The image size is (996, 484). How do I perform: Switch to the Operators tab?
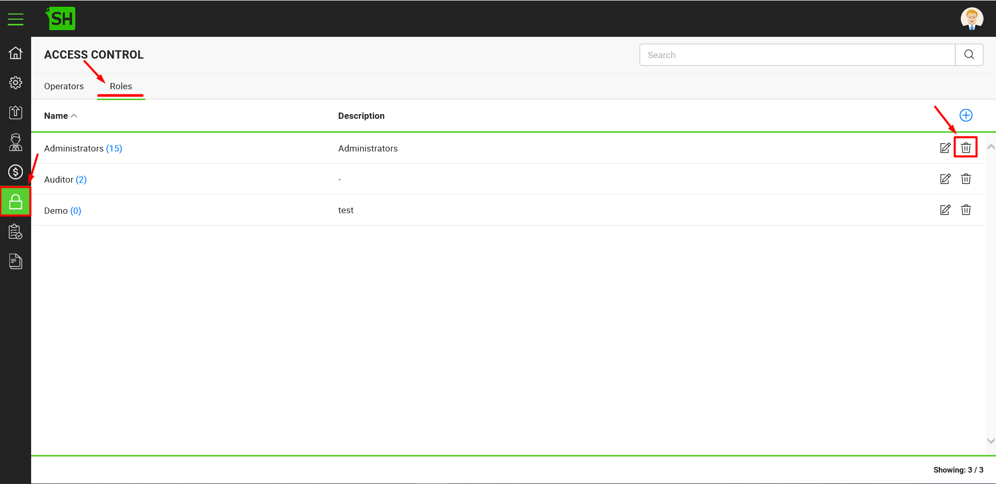[x=64, y=86]
